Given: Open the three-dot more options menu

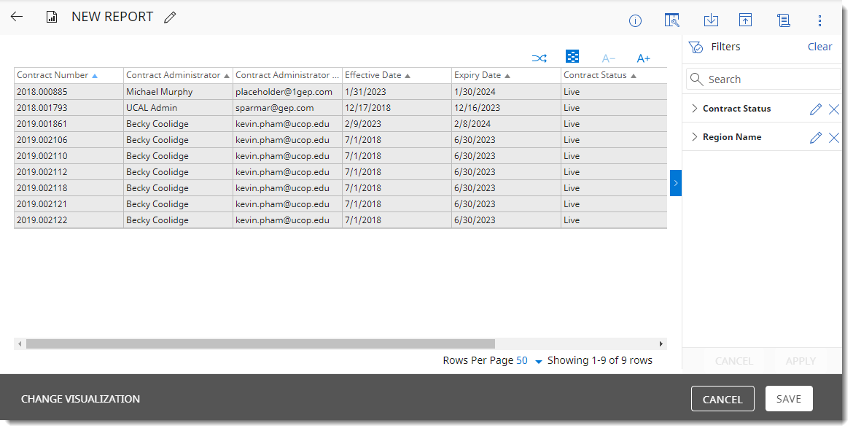Looking at the screenshot, I should (x=819, y=20).
